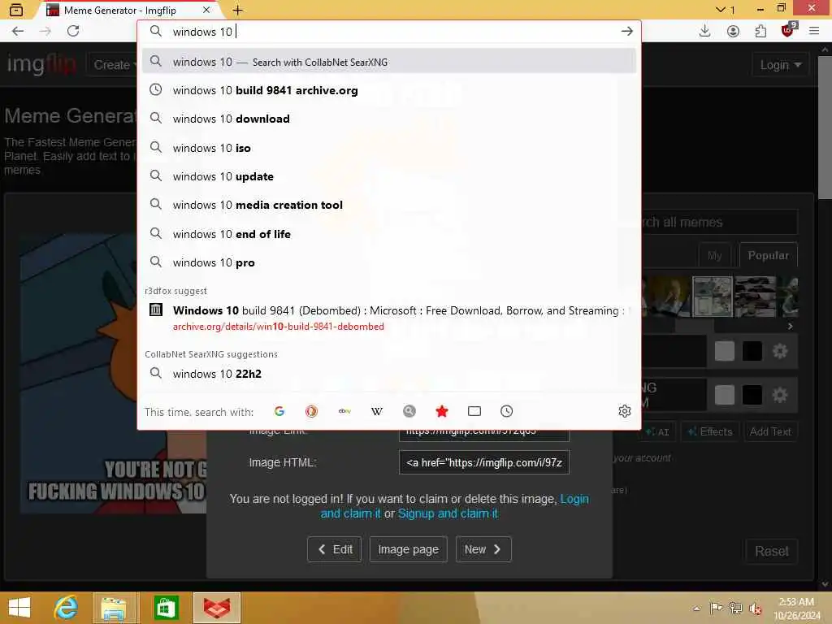The height and width of the screenshot is (624, 832).
Task: Click the go arrow in address bar
Action: point(626,32)
